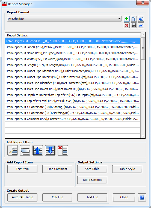The image size is (151, 208).
Task: Click the green plus add report format icon
Action: pos(127,19)
